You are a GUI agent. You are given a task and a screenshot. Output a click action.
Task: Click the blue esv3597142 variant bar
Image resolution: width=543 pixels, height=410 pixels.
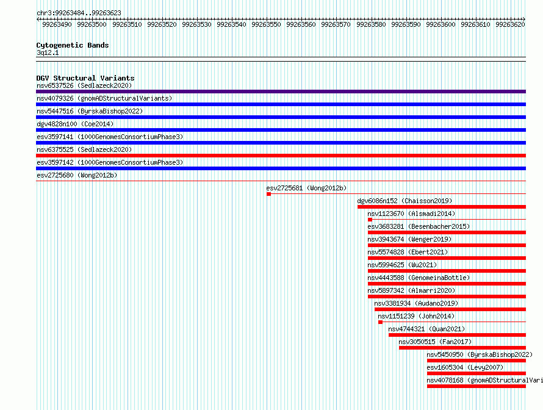(281, 168)
